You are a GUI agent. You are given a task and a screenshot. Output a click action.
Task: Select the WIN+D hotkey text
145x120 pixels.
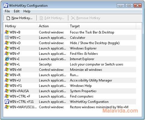pos(15,43)
